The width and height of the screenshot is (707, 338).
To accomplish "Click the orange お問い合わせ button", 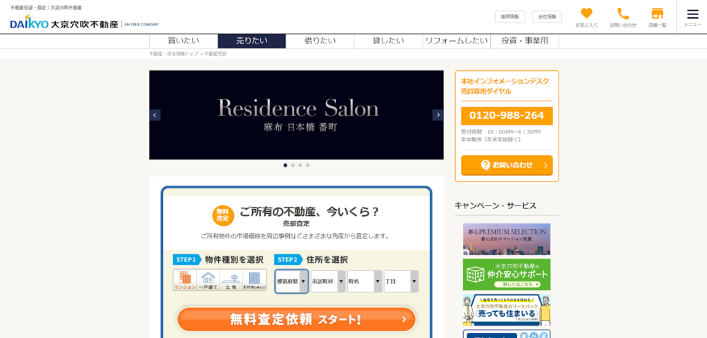I will 507,165.
